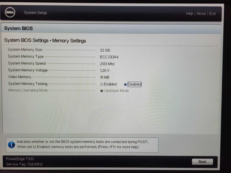The width and height of the screenshot is (231, 173).
Task: Click the System Memory Size label
Action: (x=25, y=50)
